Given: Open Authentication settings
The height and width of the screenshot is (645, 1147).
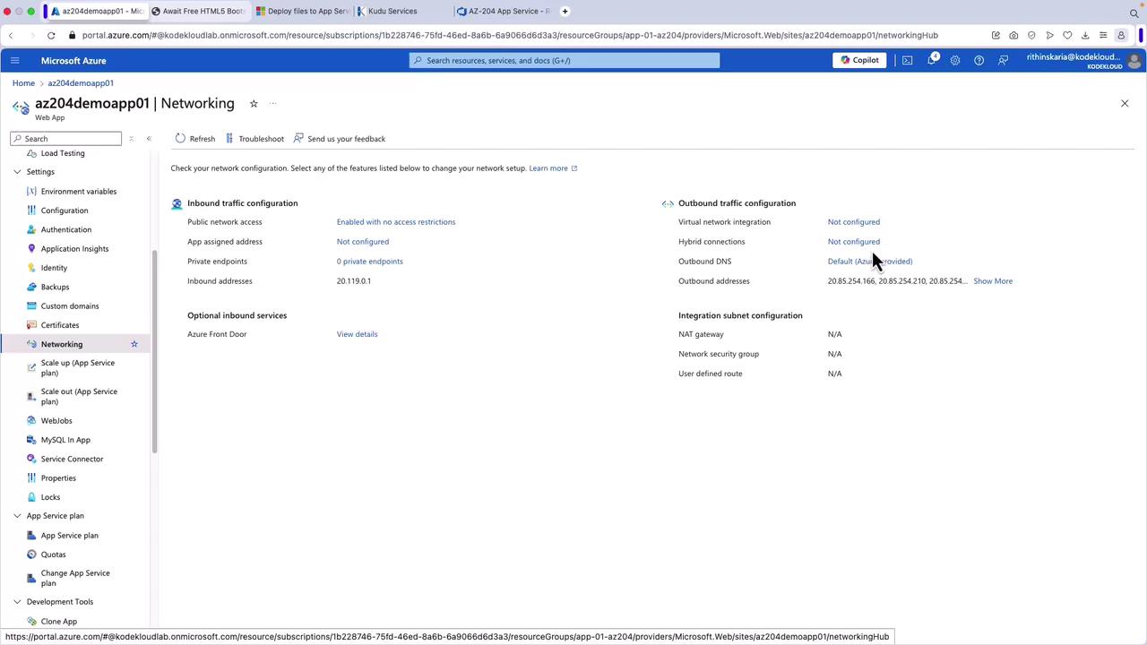Looking at the screenshot, I should (66, 229).
